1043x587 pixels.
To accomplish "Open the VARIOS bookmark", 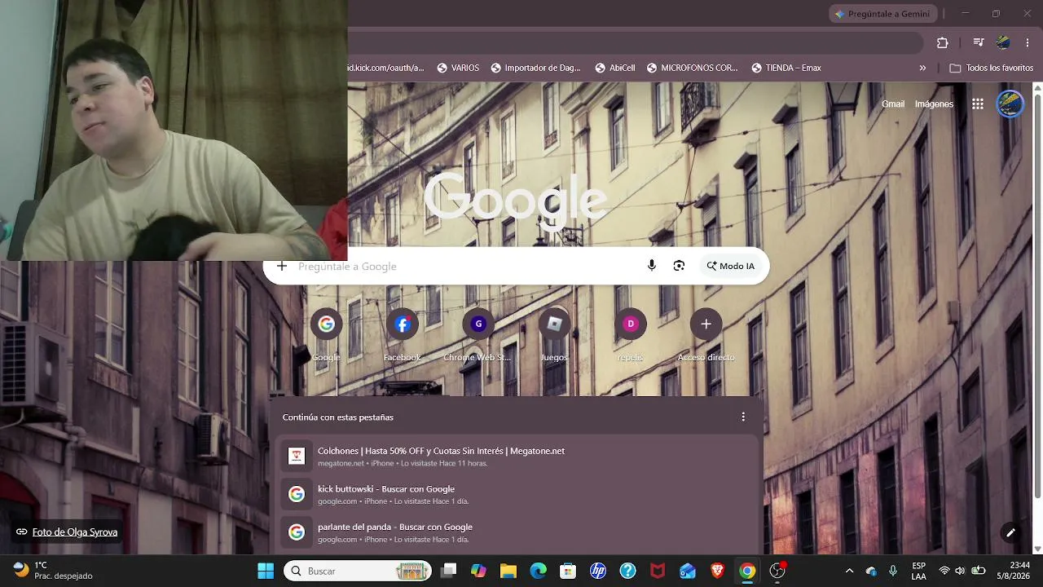I will click(458, 68).
